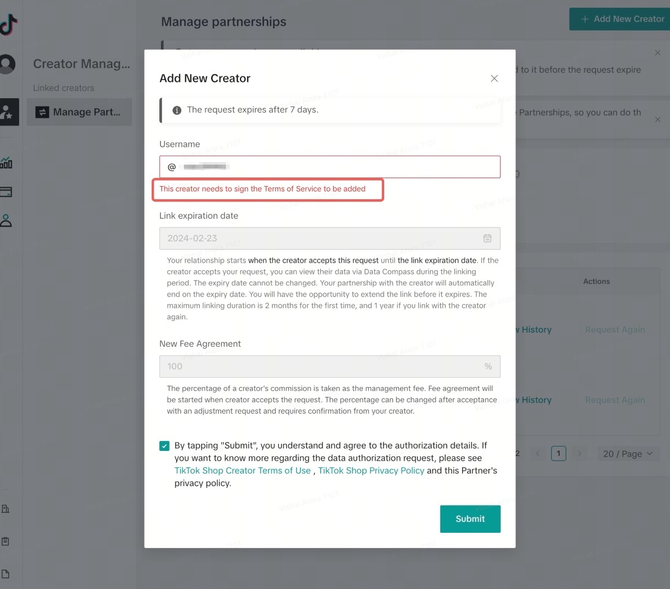The height and width of the screenshot is (589, 670).
Task: Open TikTok Shop Privacy Policy link
Action: (x=371, y=471)
